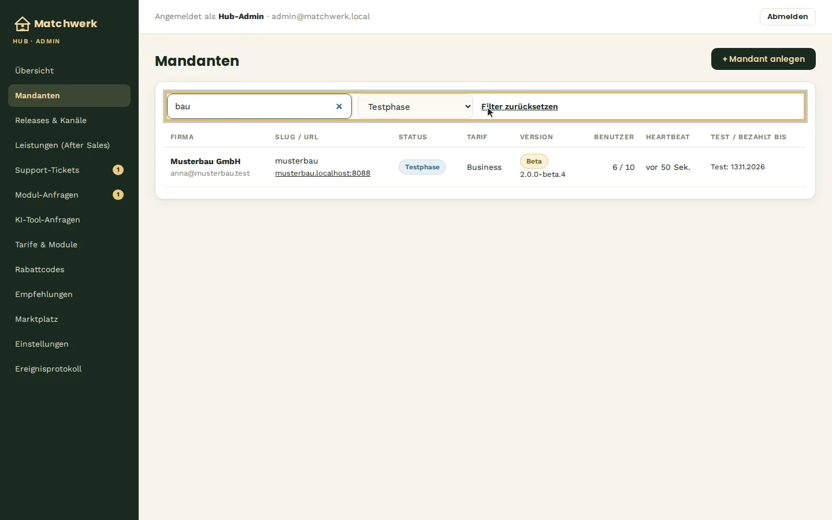The height and width of the screenshot is (520, 832).
Task: Click the Beta version badge
Action: coord(534,161)
